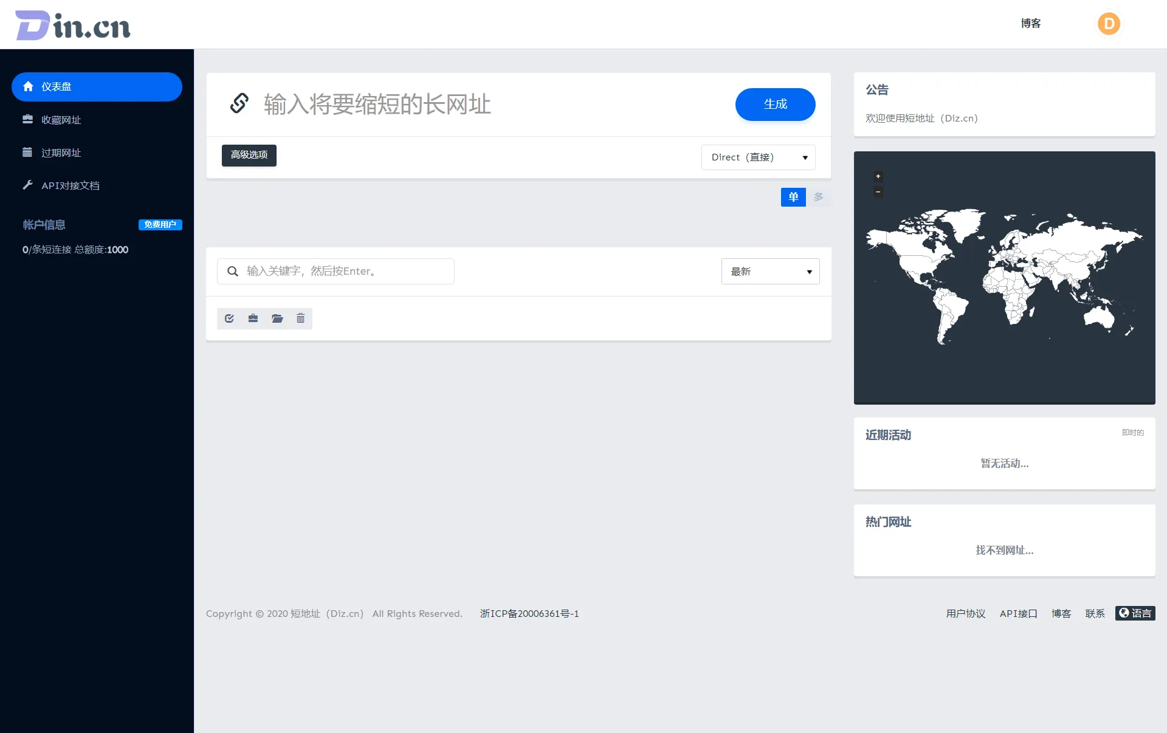Image resolution: width=1167 pixels, height=733 pixels.
Task: Toggle 单 single-link mode button
Action: (793, 197)
